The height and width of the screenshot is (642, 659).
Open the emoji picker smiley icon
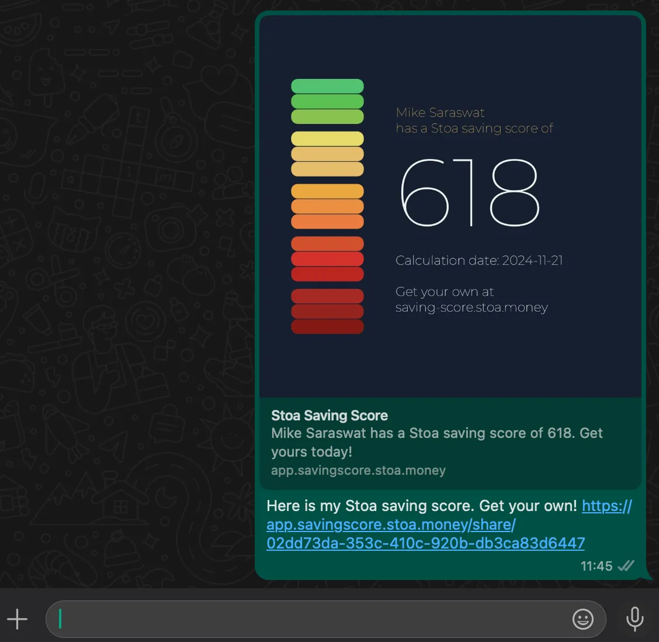[582, 619]
